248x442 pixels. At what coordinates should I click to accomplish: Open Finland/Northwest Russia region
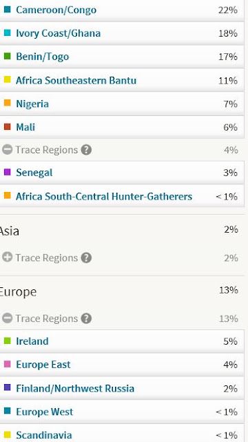(x=75, y=388)
